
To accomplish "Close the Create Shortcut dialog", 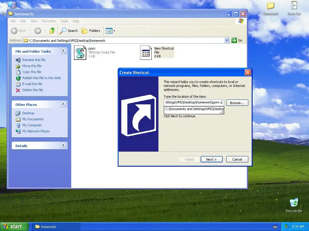I will (x=248, y=72).
